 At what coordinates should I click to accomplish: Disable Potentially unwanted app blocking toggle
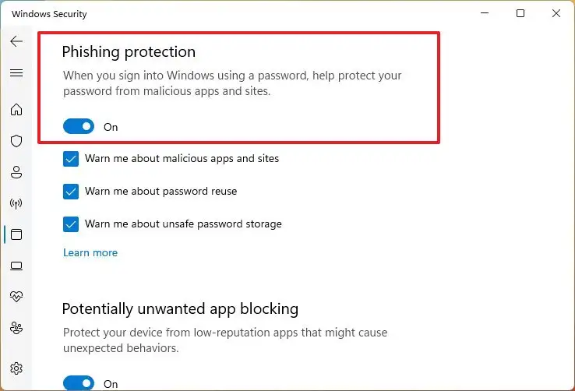tap(79, 383)
